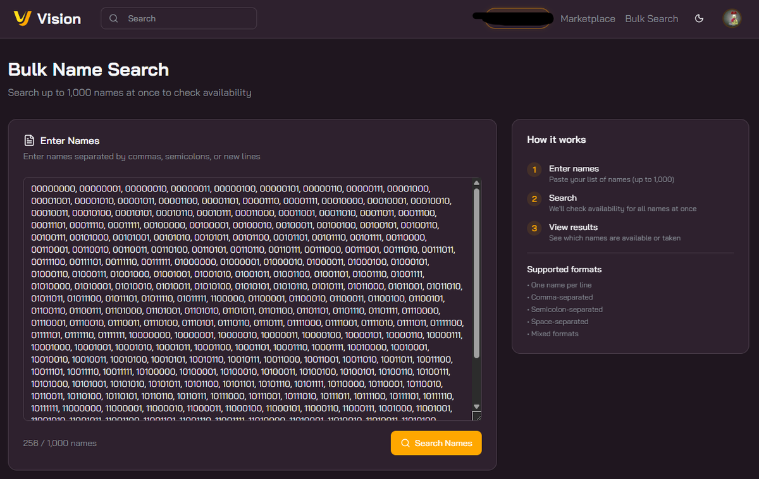Click the 'How it works' heading
The height and width of the screenshot is (479, 759).
(557, 140)
